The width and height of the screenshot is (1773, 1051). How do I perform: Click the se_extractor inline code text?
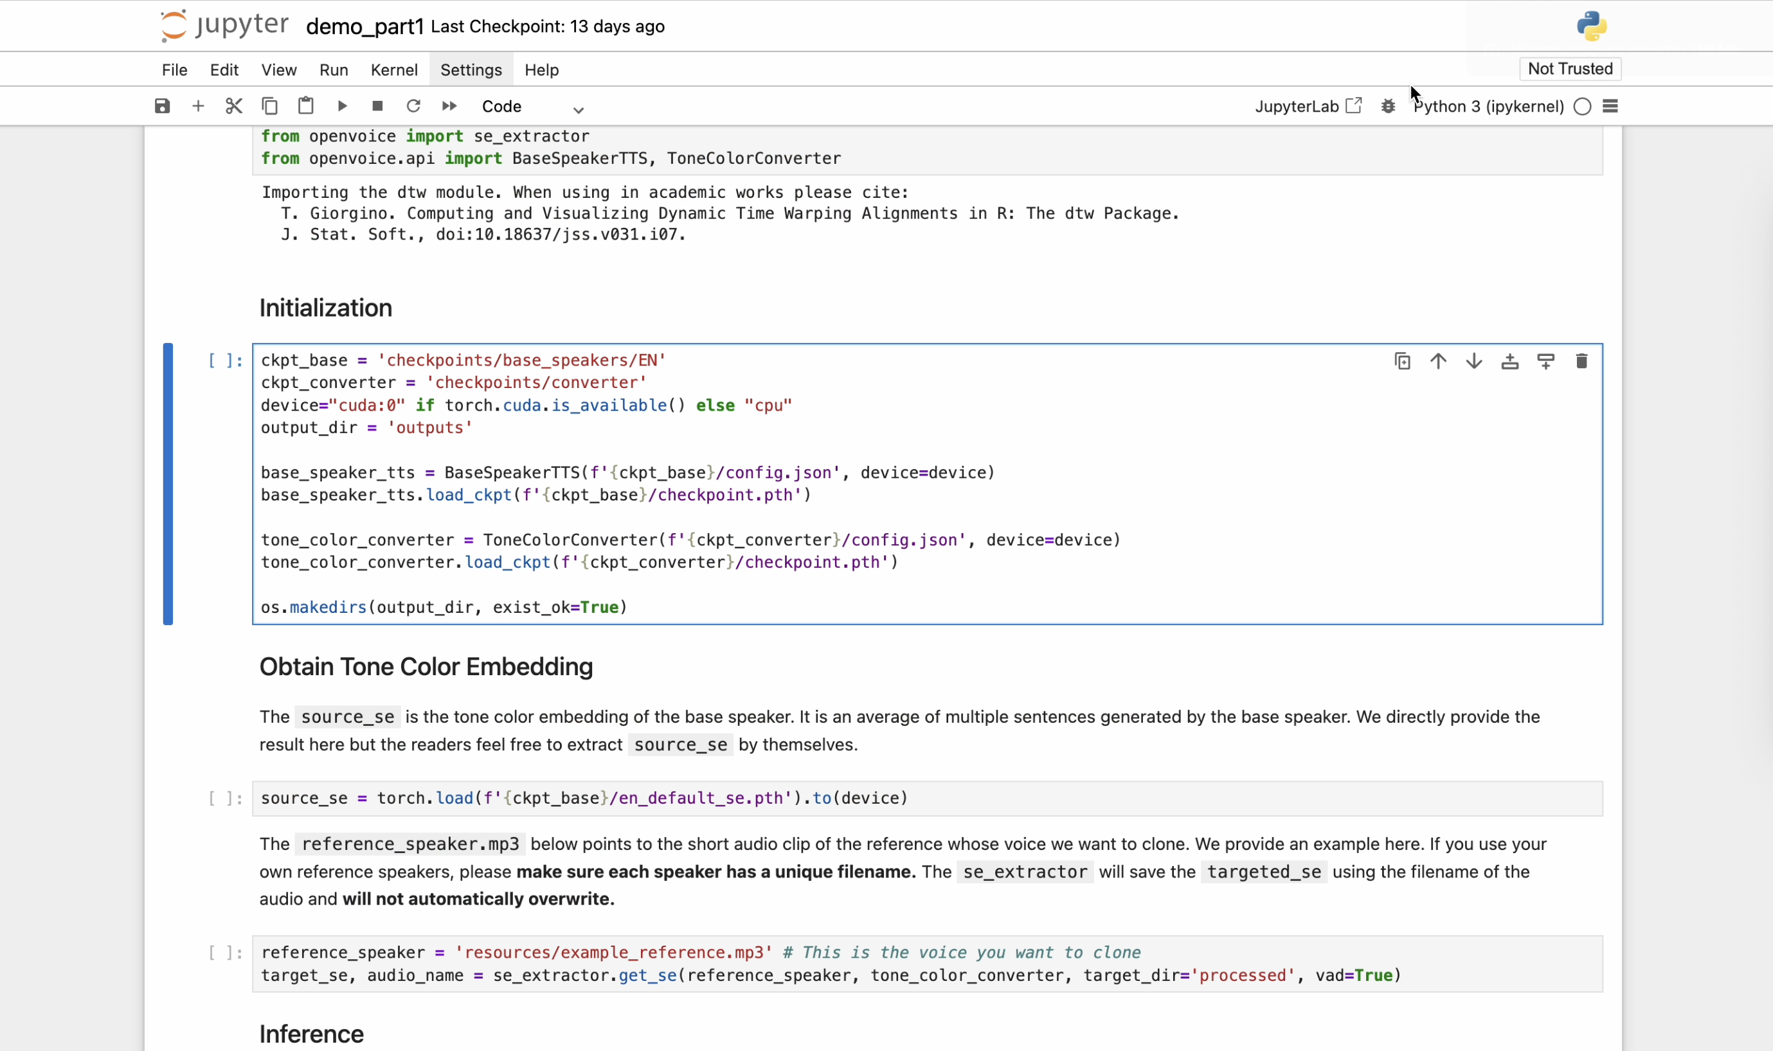click(1025, 872)
